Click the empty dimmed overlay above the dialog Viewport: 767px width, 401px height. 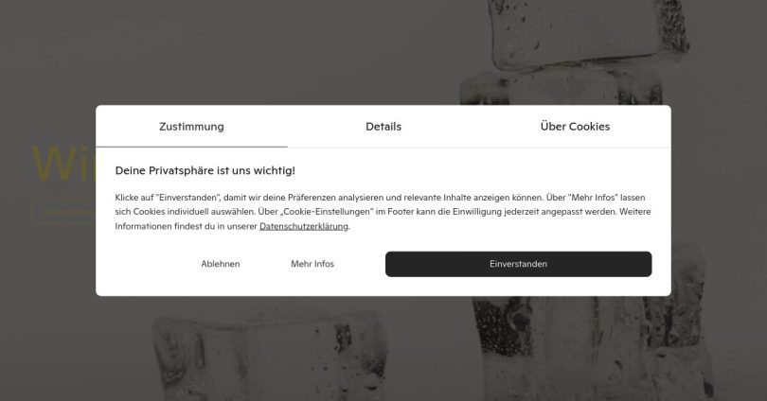pyautogui.click(x=244, y=51)
